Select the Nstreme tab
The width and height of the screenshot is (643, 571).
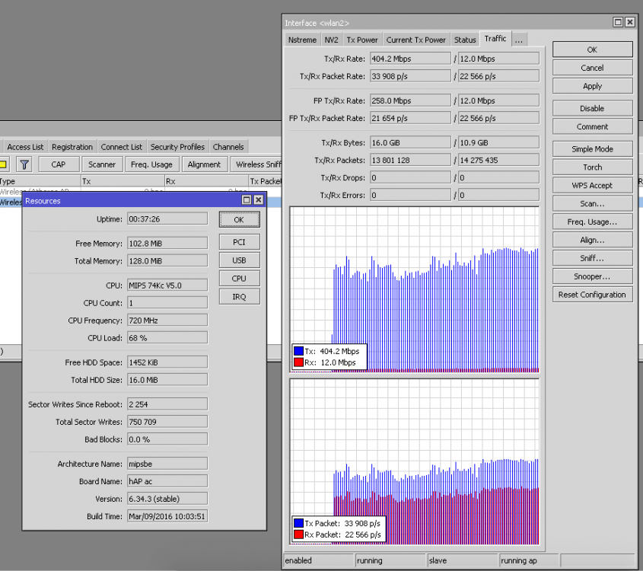pyautogui.click(x=303, y=40)
